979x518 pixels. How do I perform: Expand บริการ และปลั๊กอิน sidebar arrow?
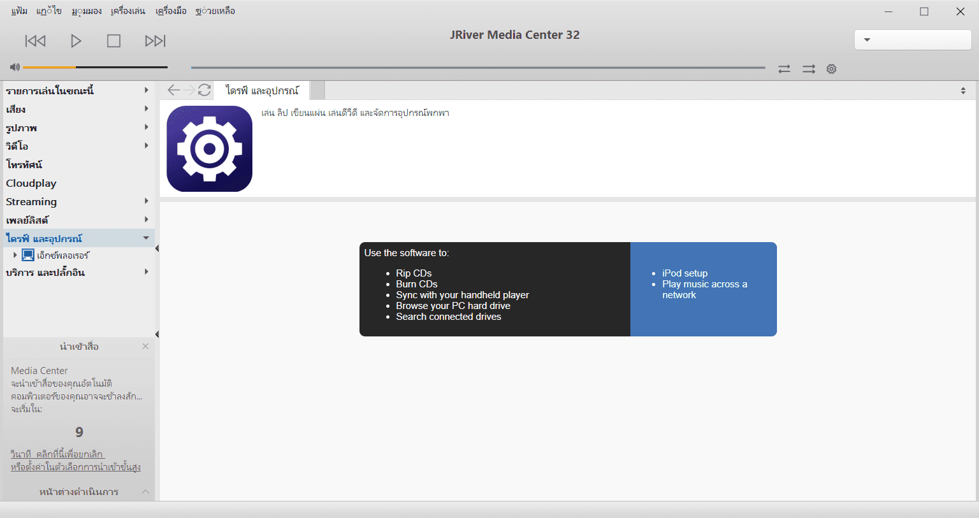147,272
